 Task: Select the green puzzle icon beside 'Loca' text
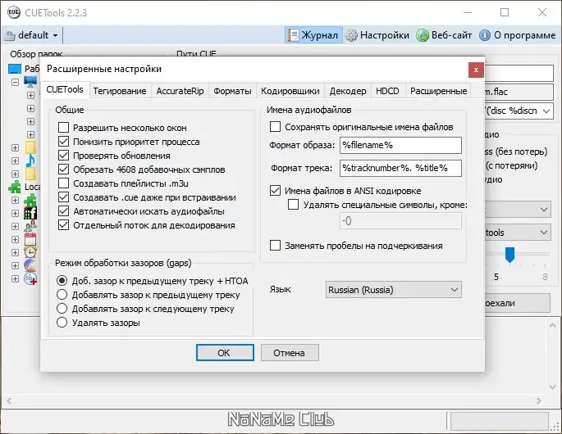click(x=15, y=187)
